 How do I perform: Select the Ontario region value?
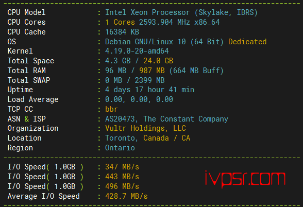click(120, 148)
